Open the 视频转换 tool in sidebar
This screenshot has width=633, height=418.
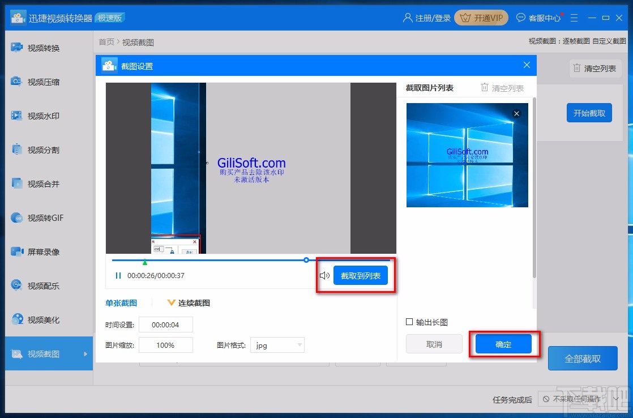pos(48,48)
